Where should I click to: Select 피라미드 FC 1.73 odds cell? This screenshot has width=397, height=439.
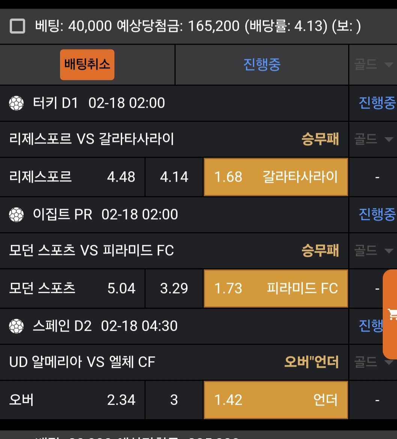point(276,288)
